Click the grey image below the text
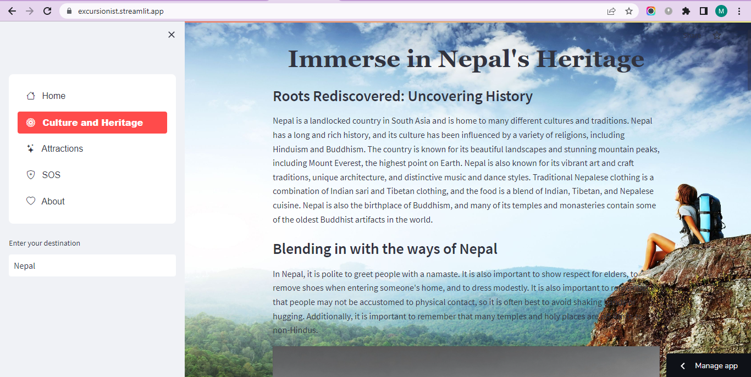Screen dimensions: 751x377 pos(466,362)
